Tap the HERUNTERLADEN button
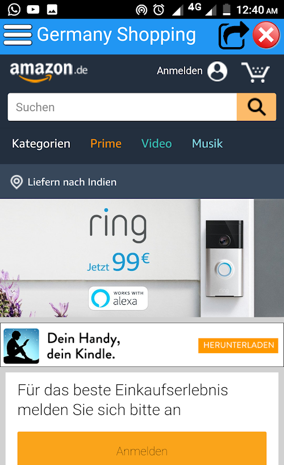The height and width of the screenshot is (465, 284). pyautogui.click(x=239, y=346)
